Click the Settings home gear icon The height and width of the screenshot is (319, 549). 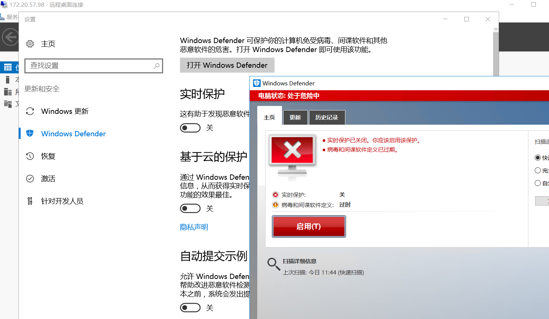[30, 44]
